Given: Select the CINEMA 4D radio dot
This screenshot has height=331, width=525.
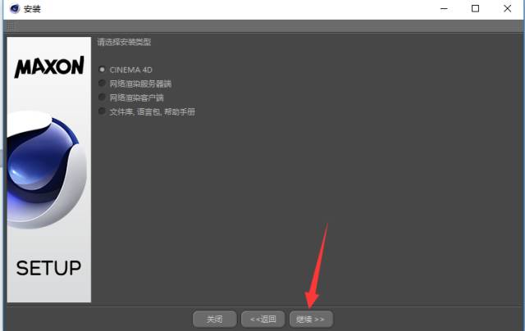Looking at the screenshot, I should 102,70.
